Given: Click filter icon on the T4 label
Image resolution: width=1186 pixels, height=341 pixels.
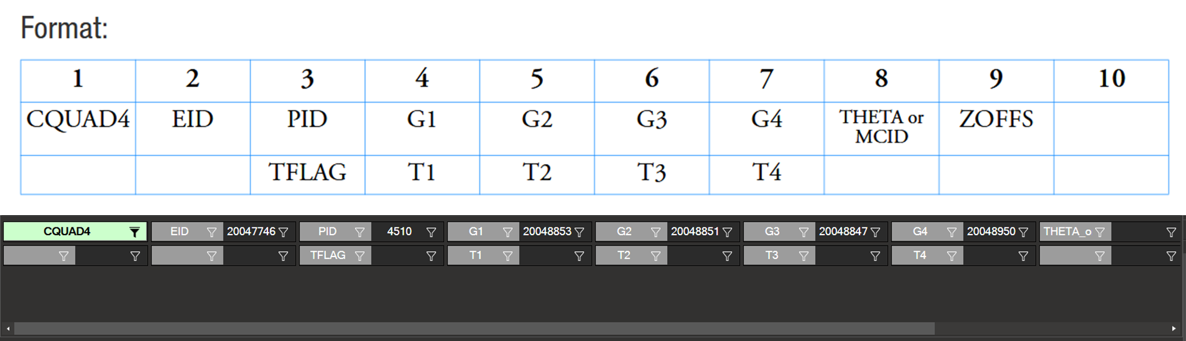Looking at the screenshot, I should tap(951, 256).
